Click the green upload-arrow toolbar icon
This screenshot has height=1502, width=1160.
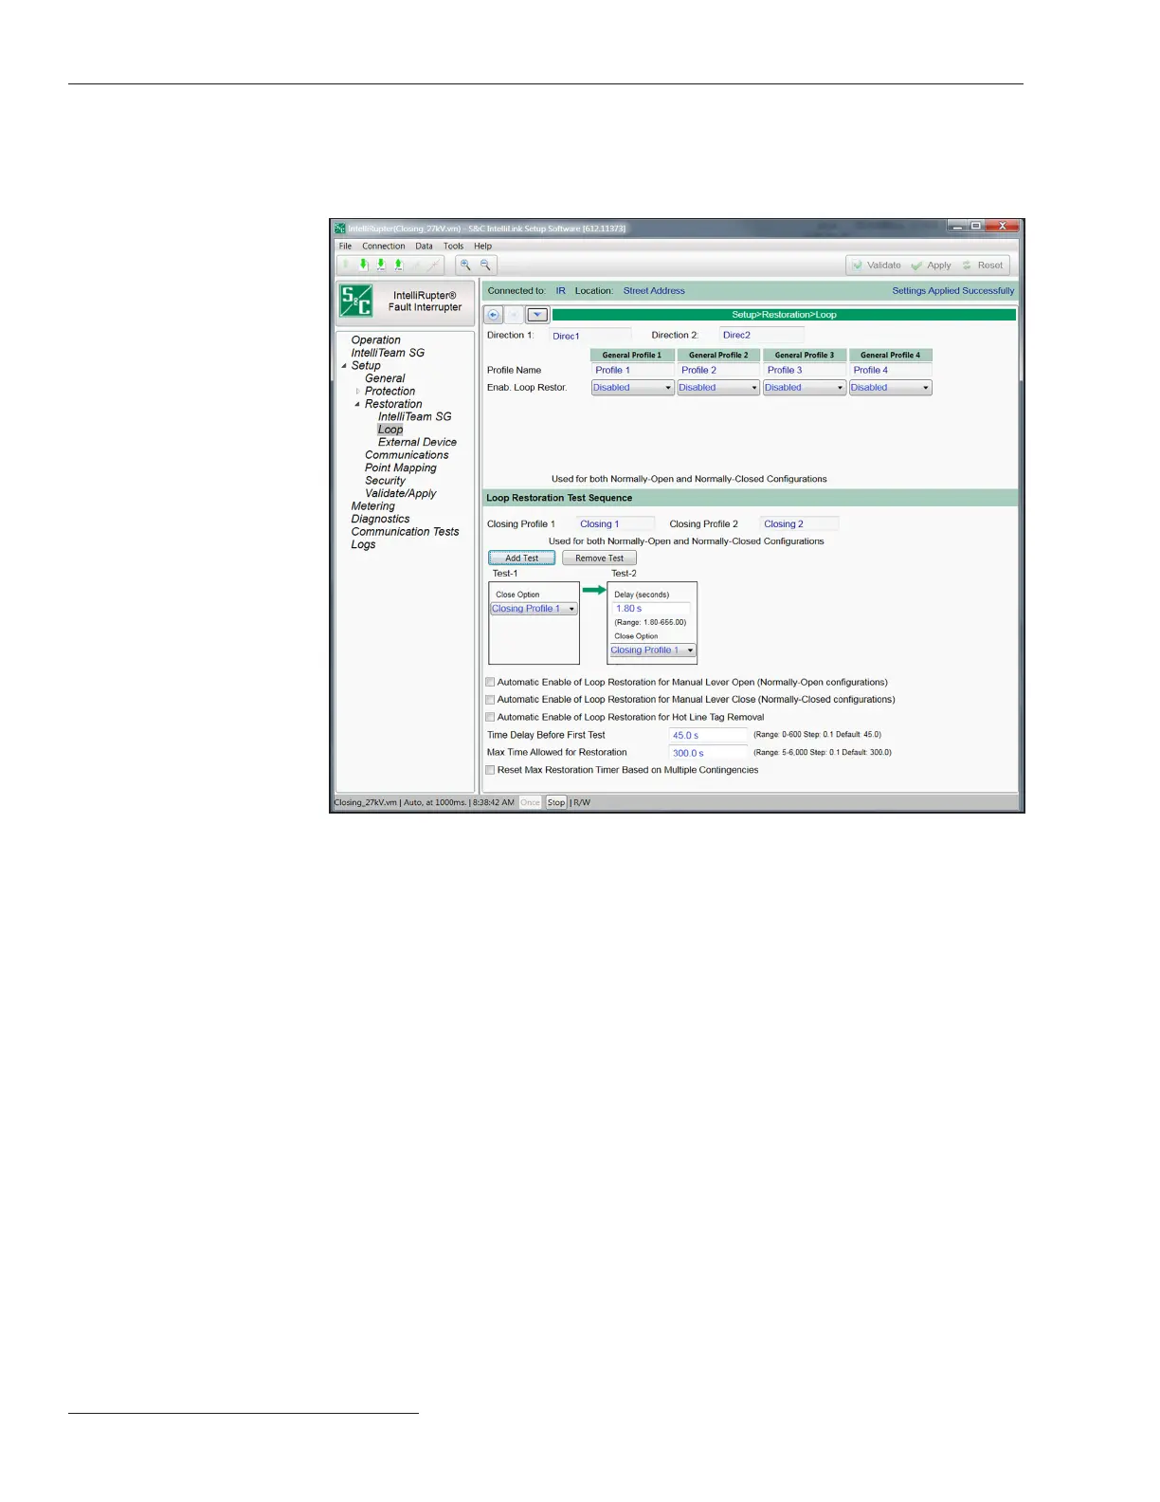398,266
